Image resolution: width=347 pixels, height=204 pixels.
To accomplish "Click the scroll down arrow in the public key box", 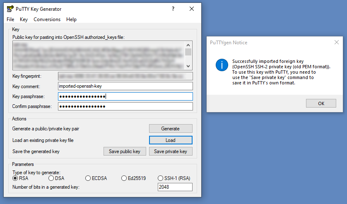I will pyautogui.click(x=188, y=66).
